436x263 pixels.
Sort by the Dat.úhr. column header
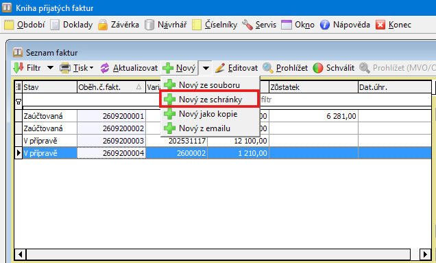coord(395,87)
